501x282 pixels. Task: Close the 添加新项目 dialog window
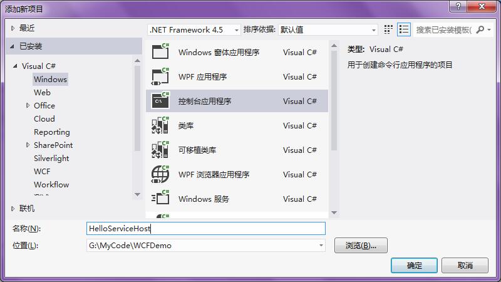(x=482, y=6)
